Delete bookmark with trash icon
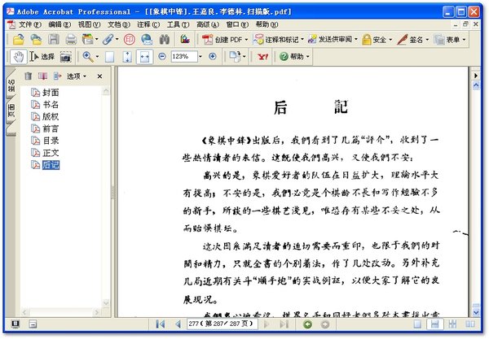Image resolution: width=489 pixels, height=339 pixels. (28, 76)
